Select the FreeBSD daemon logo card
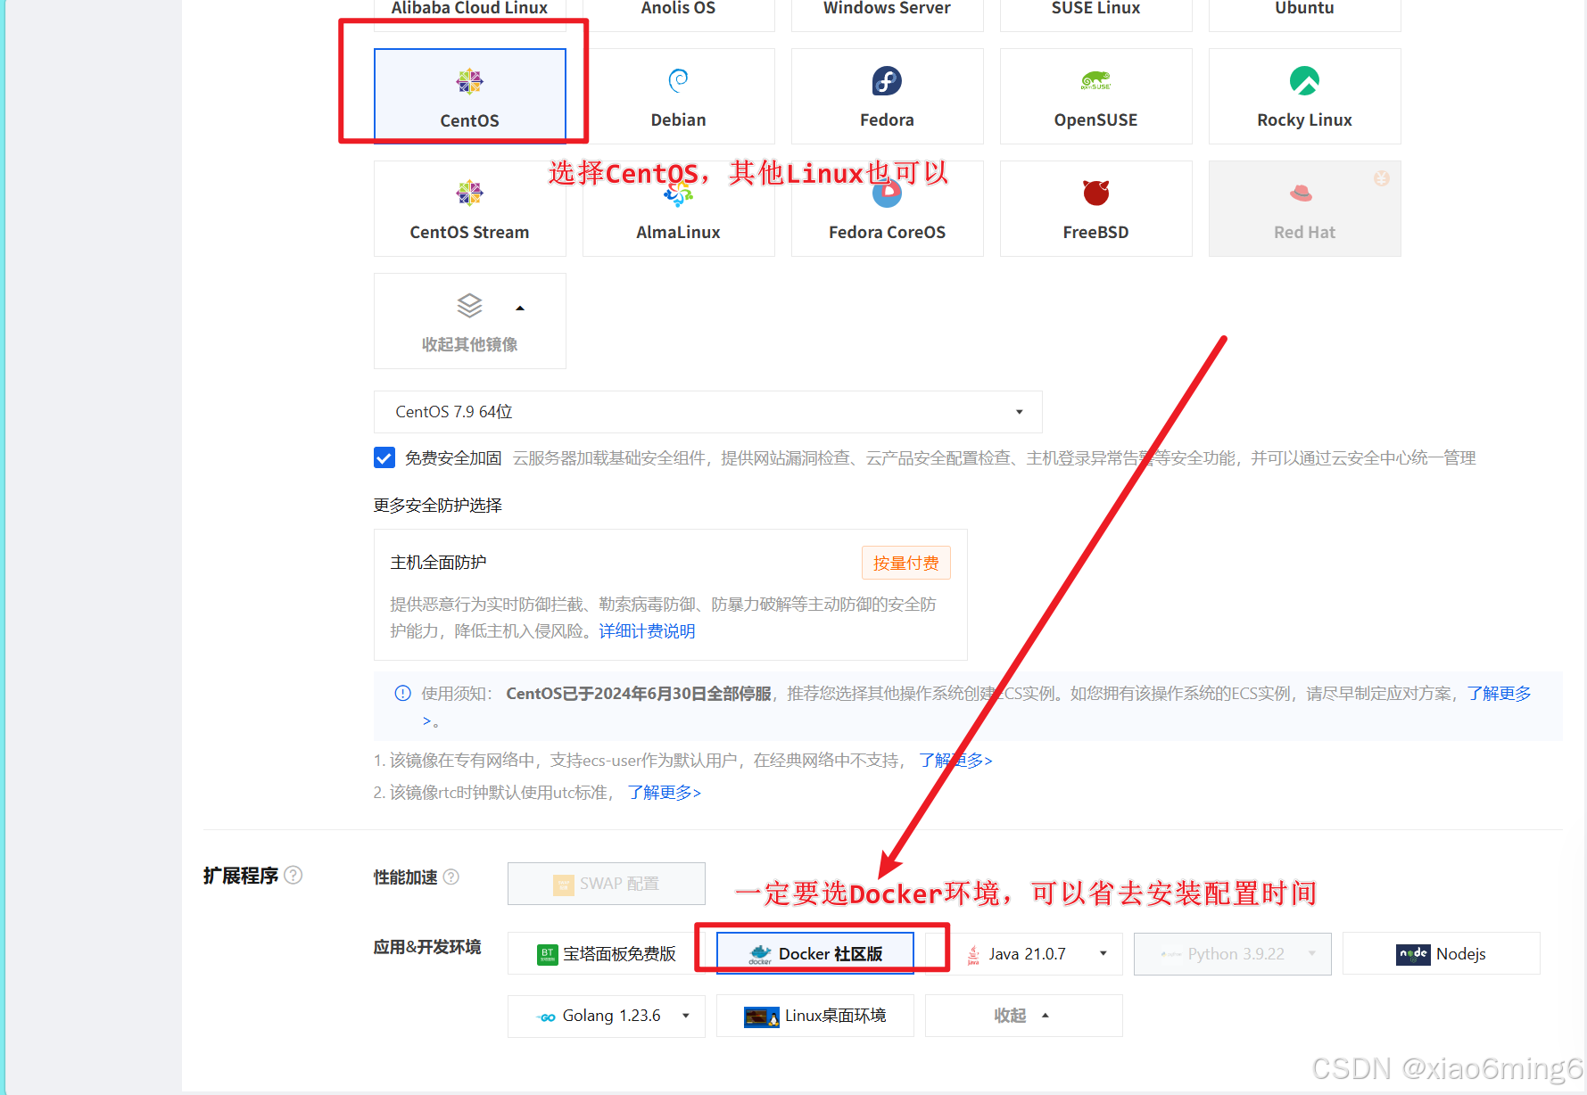Viewport: 1587px width, 1095px height. [1095, 209]
